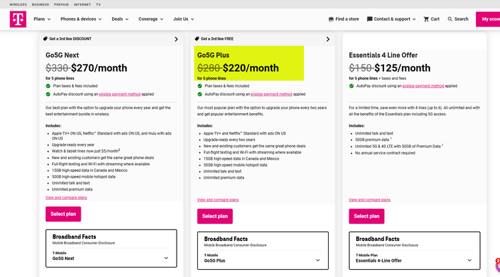Open the My account button
This screenshot has height=277, width=500.
pyautogui.click(x=488, y=19)
